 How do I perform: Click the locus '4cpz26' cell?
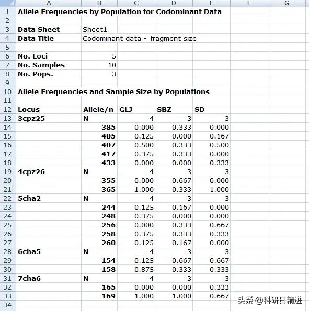click(49, 172)
